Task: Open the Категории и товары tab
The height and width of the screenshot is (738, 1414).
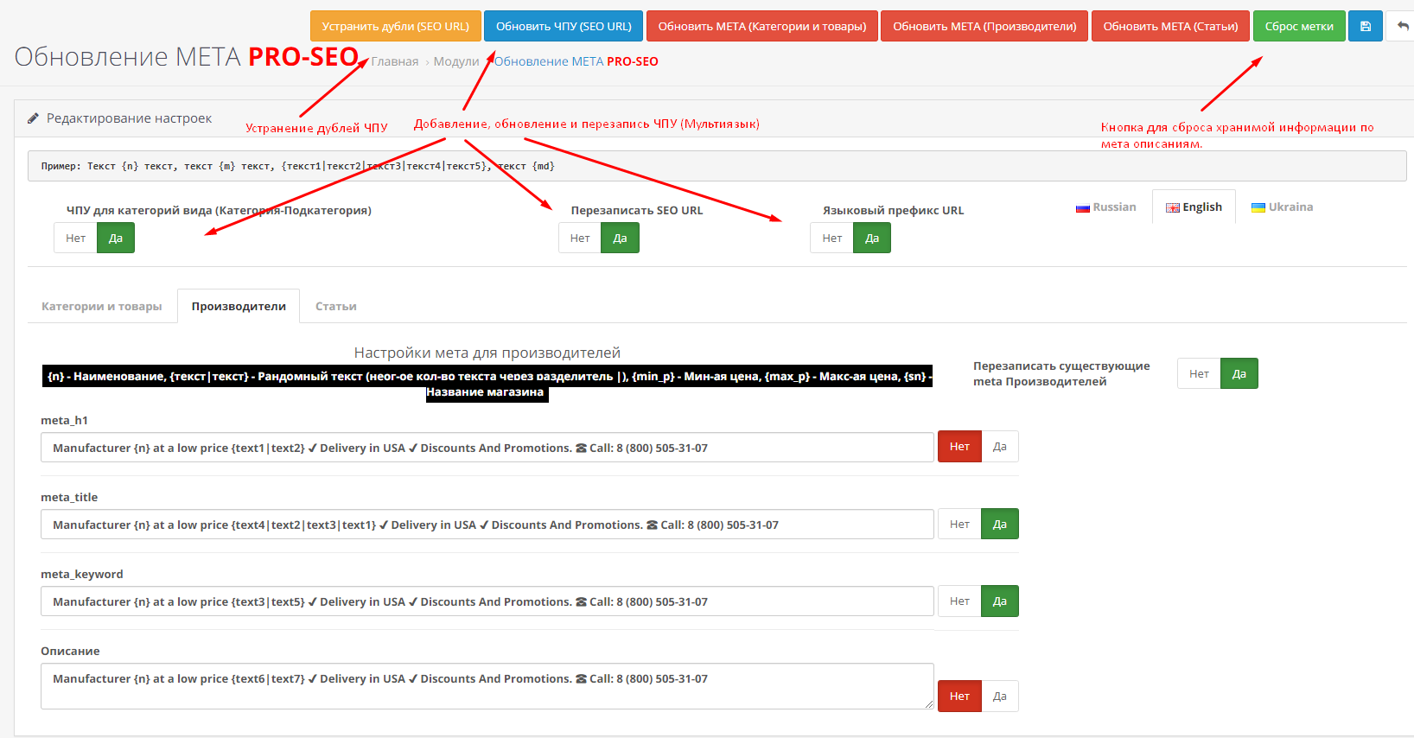Action: pyautogui.click(x=102, y=307)
